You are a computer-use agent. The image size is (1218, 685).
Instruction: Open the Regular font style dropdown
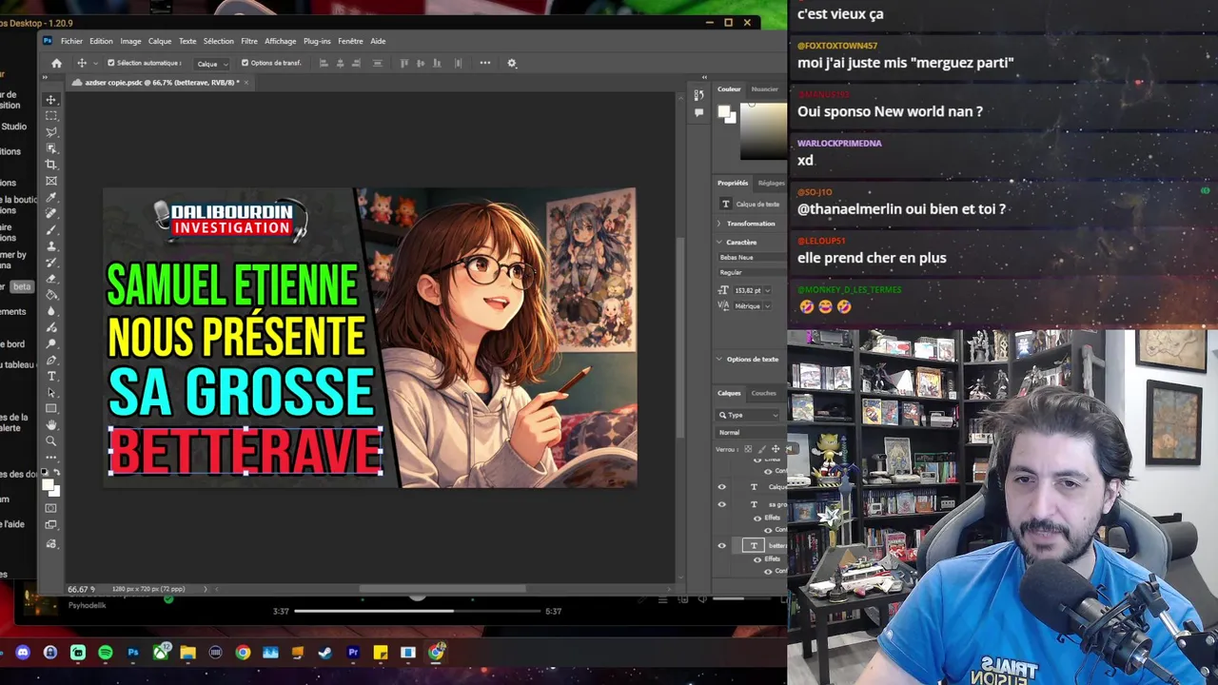(752, 272)
